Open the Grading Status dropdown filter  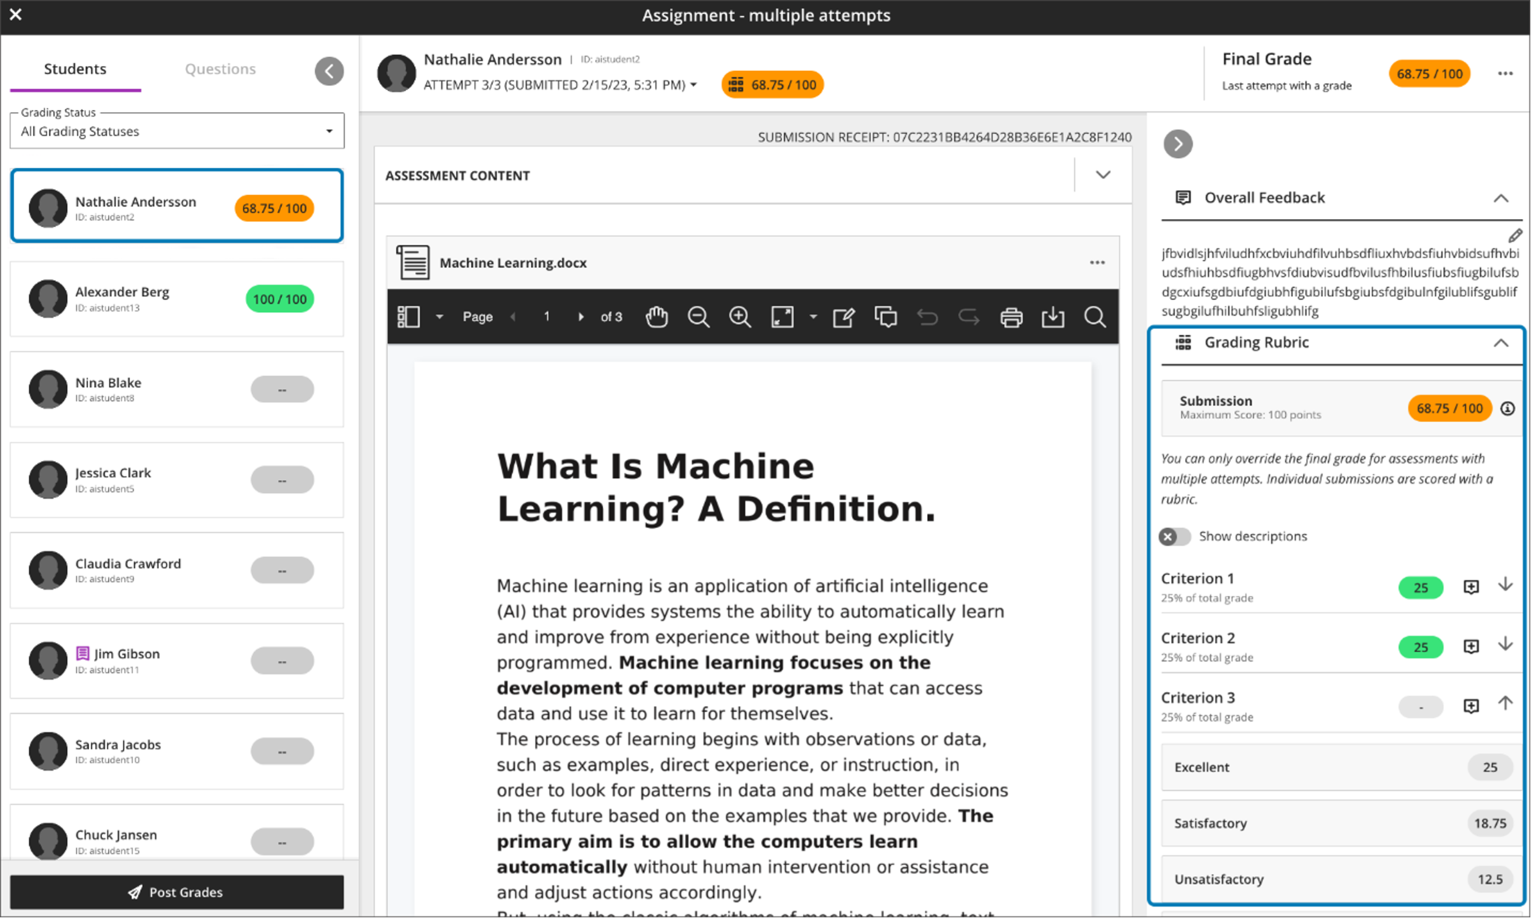[175, 130]
